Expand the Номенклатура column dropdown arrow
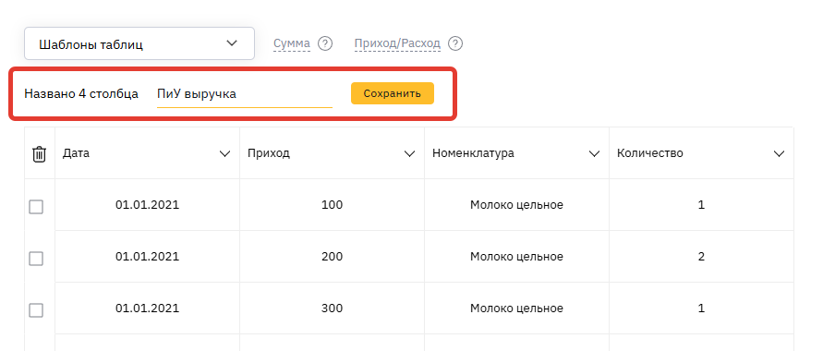 pyautogui.click(x=594, y=153)
